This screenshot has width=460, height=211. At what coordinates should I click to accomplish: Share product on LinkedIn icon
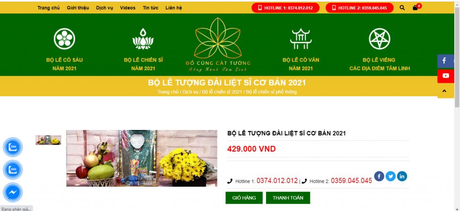pyautogui.click(x=402, y=176)
